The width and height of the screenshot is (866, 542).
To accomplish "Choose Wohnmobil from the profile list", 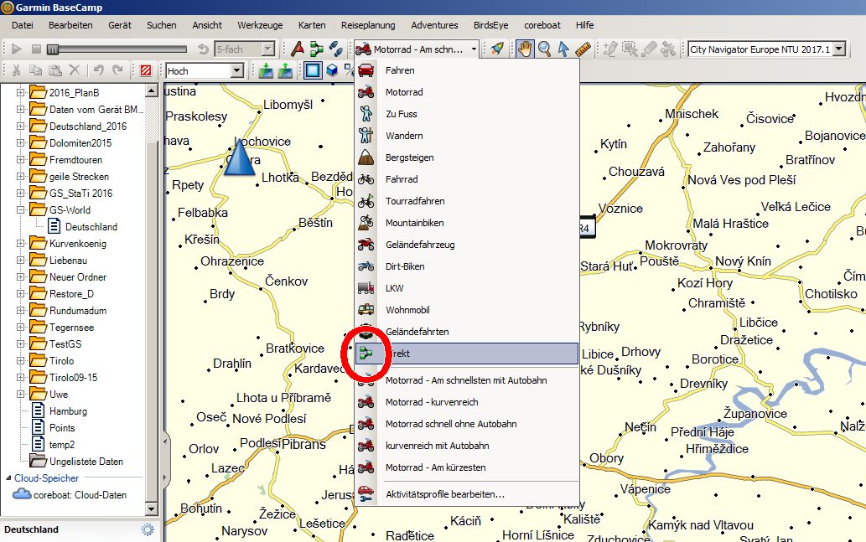I will [x=407, y=310].
